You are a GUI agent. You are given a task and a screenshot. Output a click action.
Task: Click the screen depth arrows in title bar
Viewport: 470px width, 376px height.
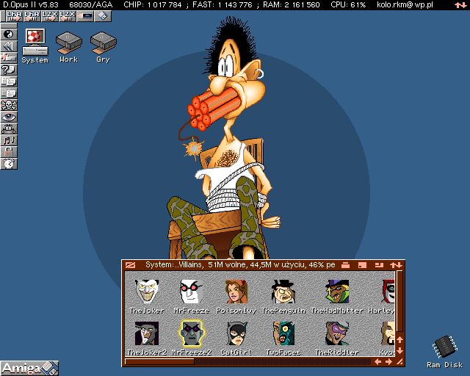click(x=460, y=5)
